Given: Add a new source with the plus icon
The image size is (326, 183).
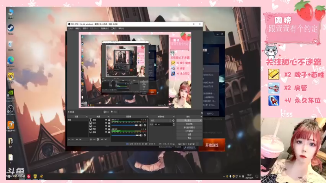Looking at the screenshot, I should pos(91,139).
